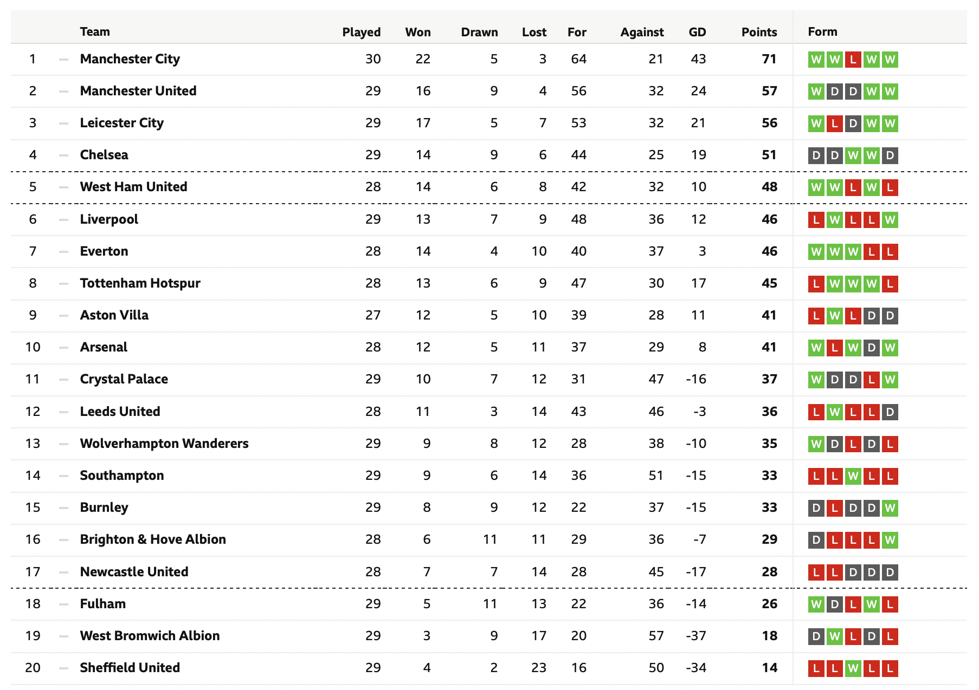The width and height of the screenshot is (979, 690).
Task: Click the last grey D badge in Chelsea's form
Action: (890, 155)
